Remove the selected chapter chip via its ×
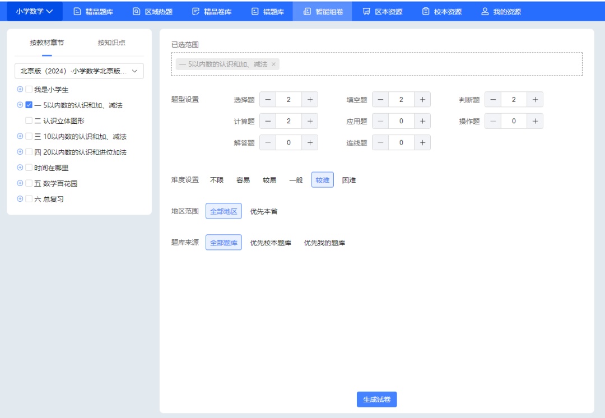Viewport: 605px width, 418px height. 273,64
